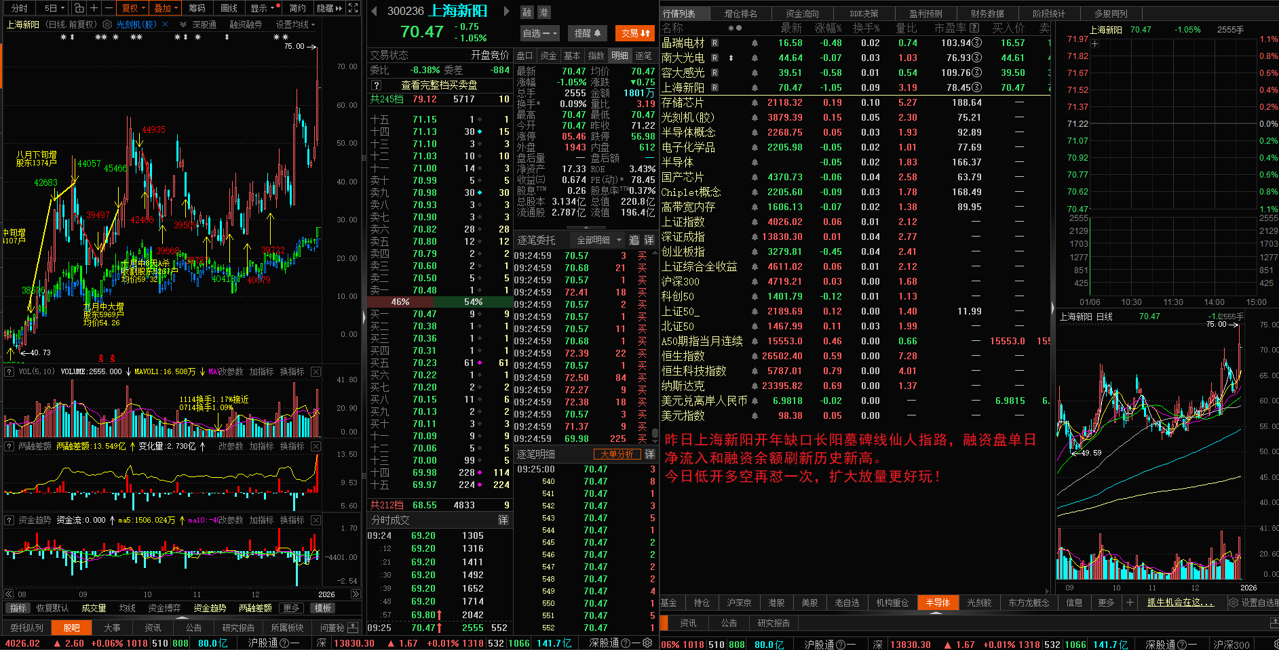
Task: Go to next stock with right arrow
Action: (506, 12)
